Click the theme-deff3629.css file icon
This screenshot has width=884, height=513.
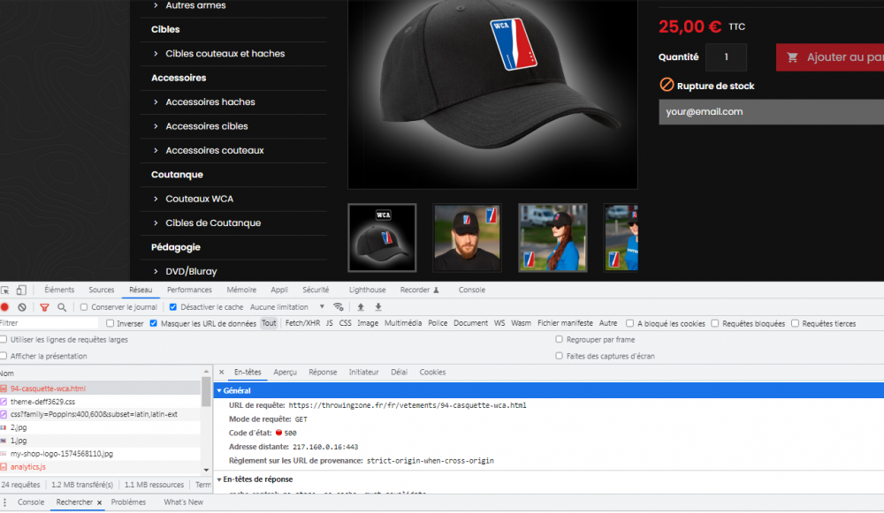(4, 402)
